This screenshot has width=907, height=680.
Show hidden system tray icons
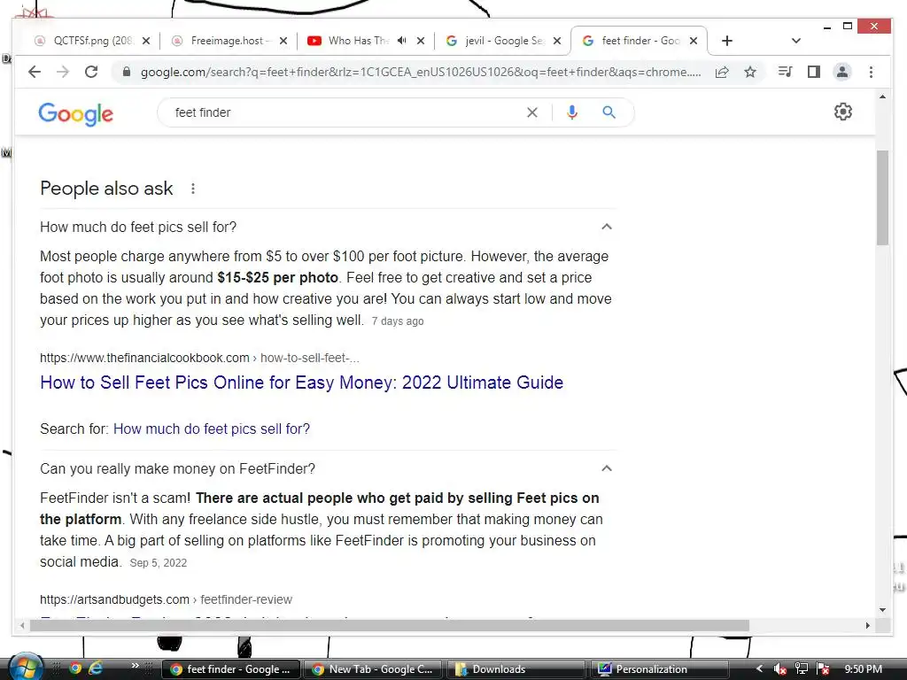click(x=759, y=669)
